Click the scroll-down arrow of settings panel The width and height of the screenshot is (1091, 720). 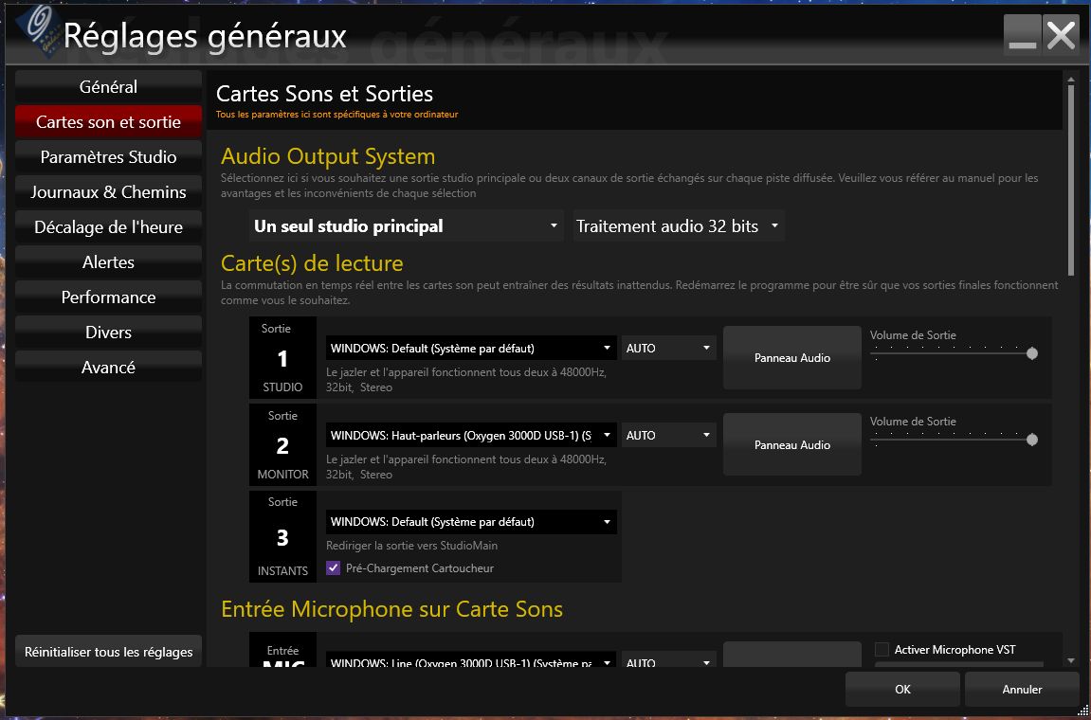point(1071,660)
